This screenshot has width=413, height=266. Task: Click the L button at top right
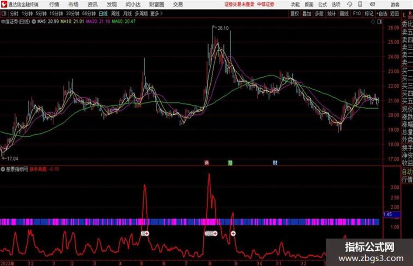tap(404, 15)
